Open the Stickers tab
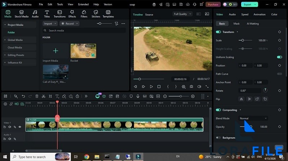The width and height of the screenshot is (288, 161). pyautogui.click(x=96, y=14)
